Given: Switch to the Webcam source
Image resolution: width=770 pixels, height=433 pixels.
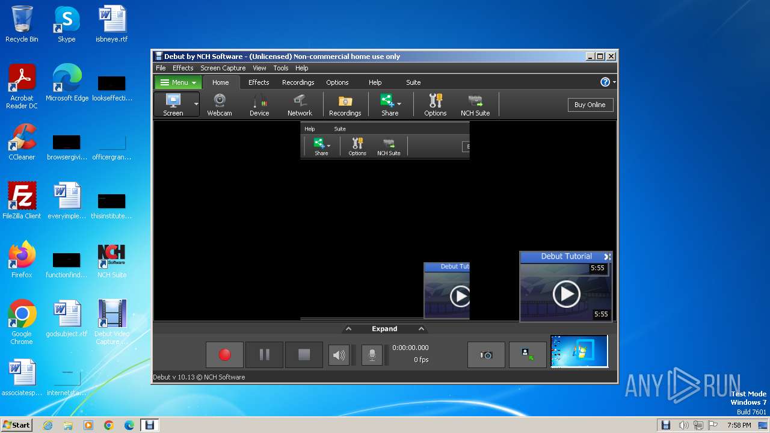Looking at the screenshot, I should click(x=220, y=105).
